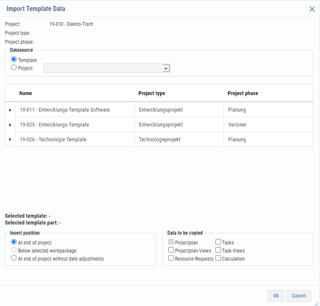Enable the Calculation checkbox
320x306 pixels.
pyautogui.click(x=218, y=258)
